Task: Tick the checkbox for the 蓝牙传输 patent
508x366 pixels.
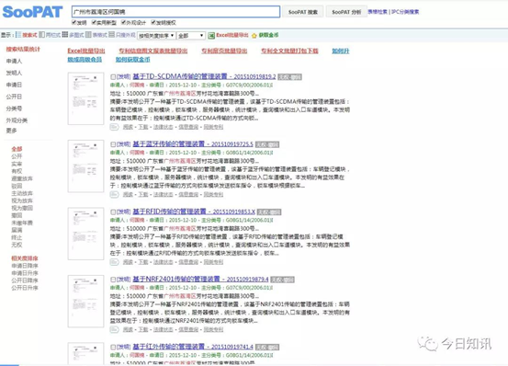Action: (113, 144)
